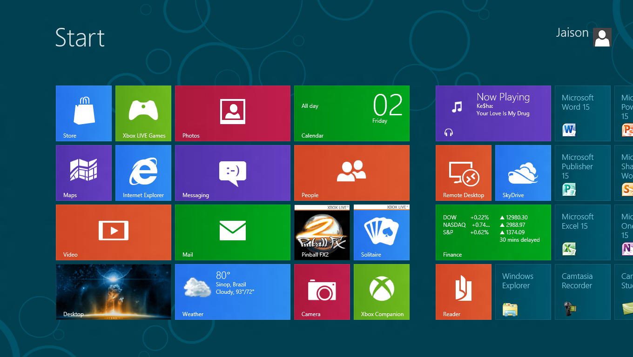Click the camcorder icon in Camtasia Recorder tile
Screen dimensions: 633x357
coord(570,309)
